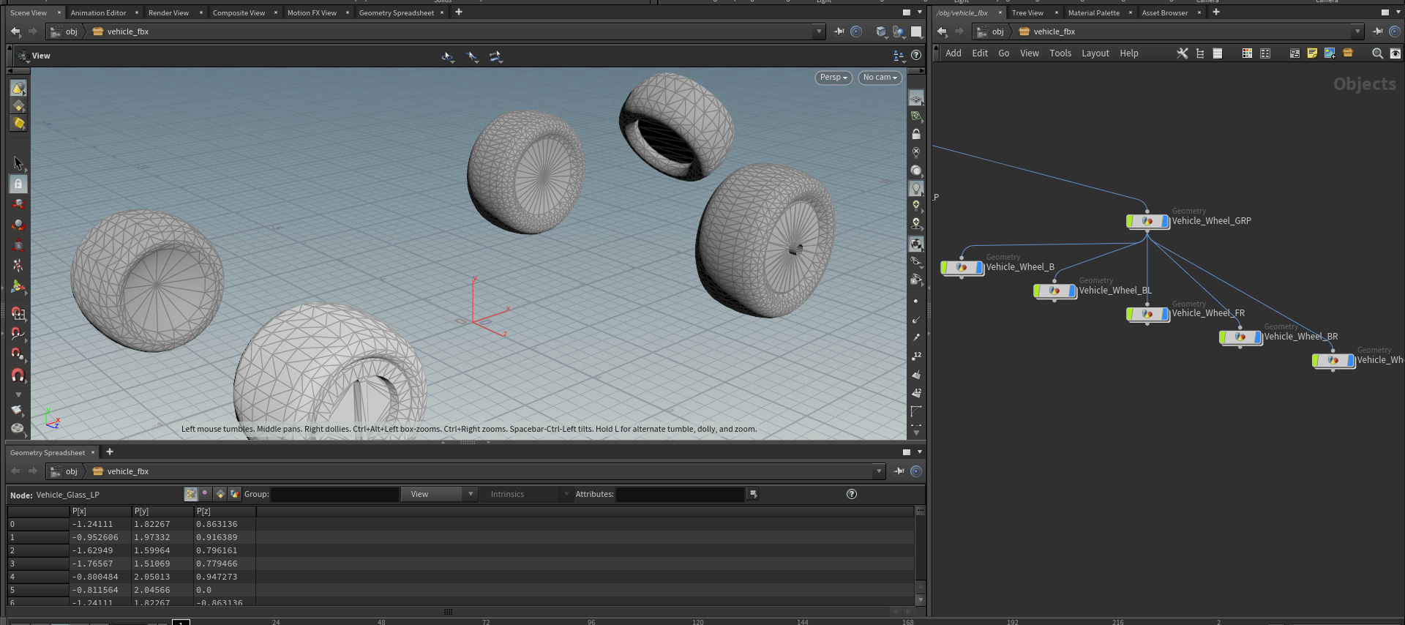This screenshot has width=1405, height=625.
Task: Select Dynamics selection mode yellow cube icon
Action: [x=18, y=124]
